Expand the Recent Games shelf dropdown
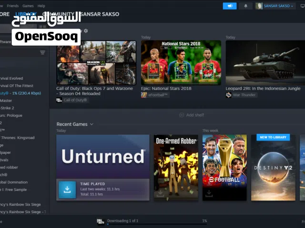This screenshot has height=228, width=305. point(92,124)
